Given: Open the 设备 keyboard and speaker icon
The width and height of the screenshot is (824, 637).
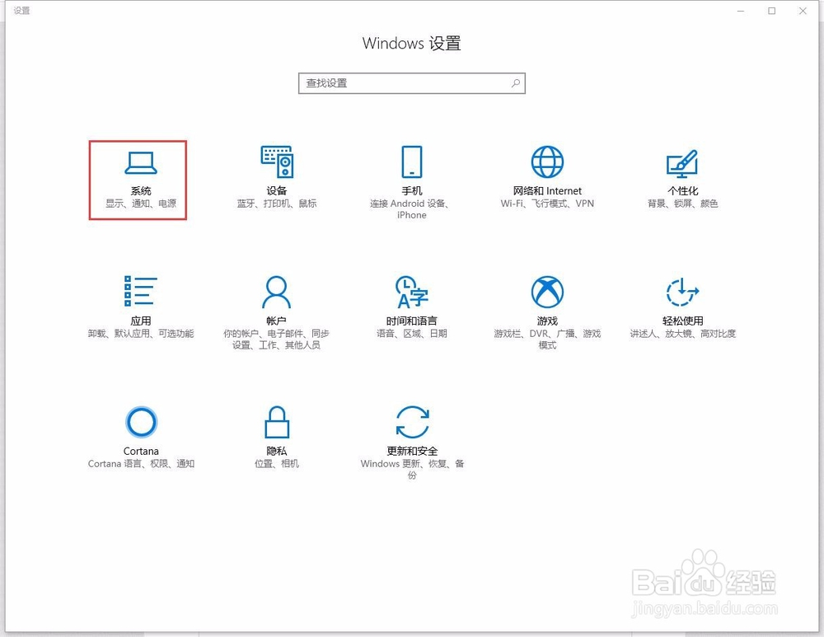Looking at the screenshot, I should pyautogui.click(x=277, y=162).
